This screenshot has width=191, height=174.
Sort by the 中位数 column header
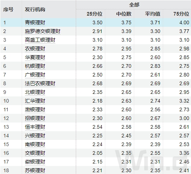pyautogui.click(x=124, y=14)
